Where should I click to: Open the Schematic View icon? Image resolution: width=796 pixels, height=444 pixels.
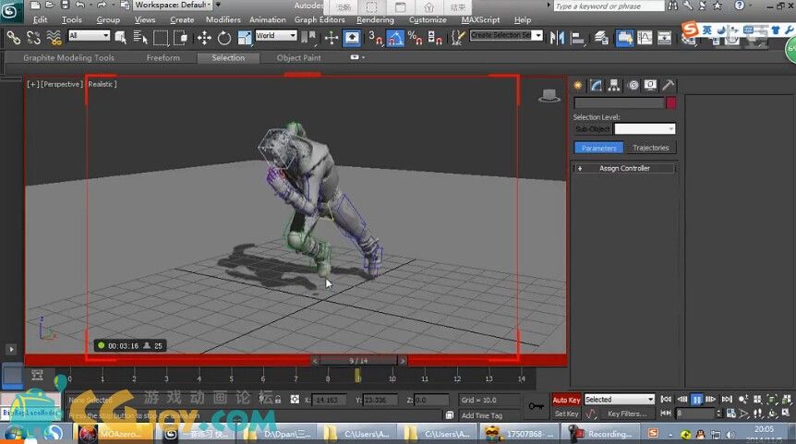pos(665,38)
